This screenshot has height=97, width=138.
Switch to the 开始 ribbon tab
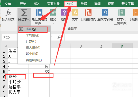[x=23, y=4]
